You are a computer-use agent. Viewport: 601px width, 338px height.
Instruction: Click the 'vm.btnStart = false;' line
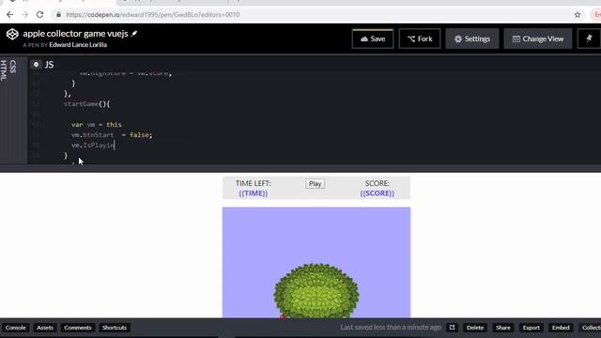[x=112, y=135]
